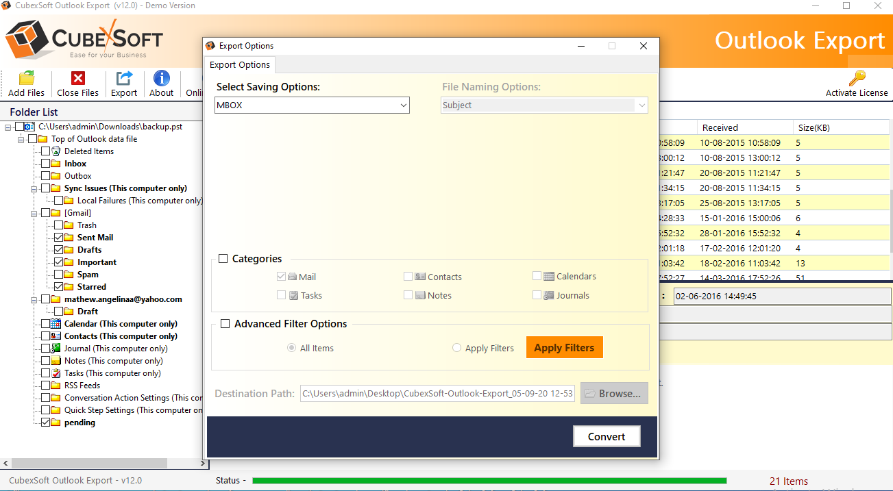Click the Received column header
This screenshot has width=893, height=491.
(x=720, y=127)
